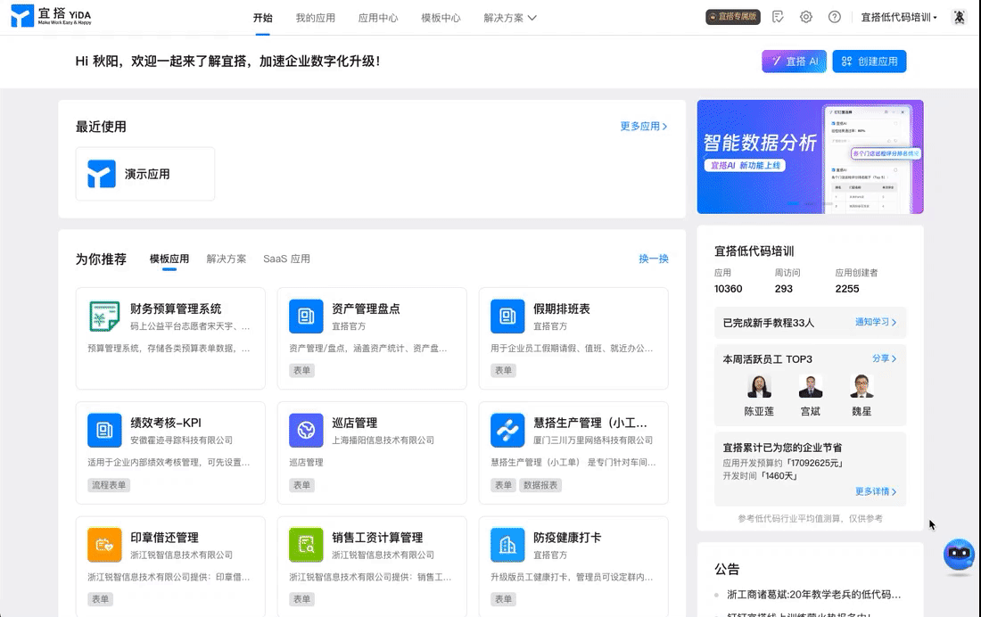Click the weekly visits value 293
This screenshot has width=981, height=617.
783,289
